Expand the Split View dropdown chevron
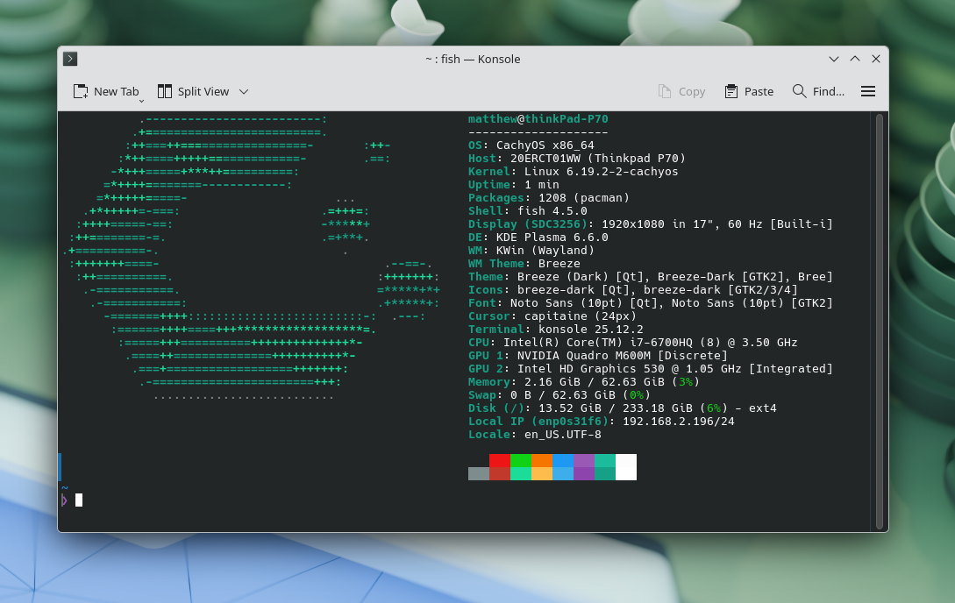Screen dimensions: 955x603 pyautogui.click(x=244, y=91)
